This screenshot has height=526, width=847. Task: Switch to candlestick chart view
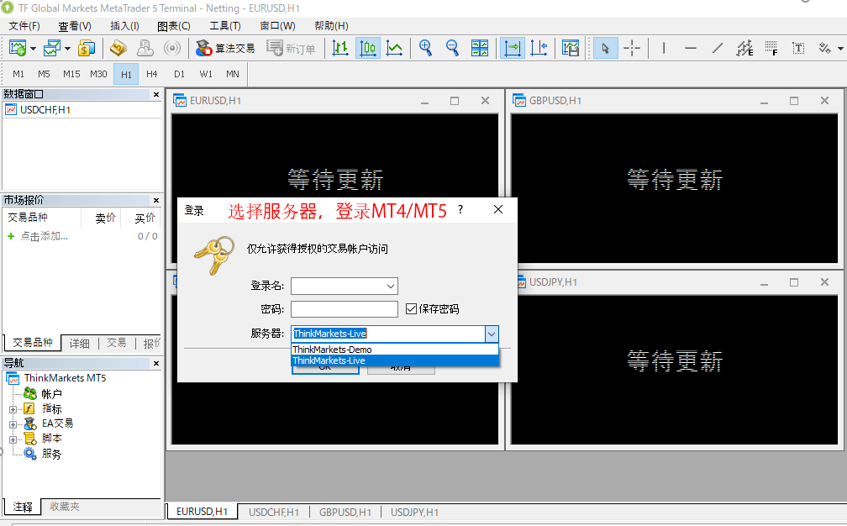tap(368, 48)
